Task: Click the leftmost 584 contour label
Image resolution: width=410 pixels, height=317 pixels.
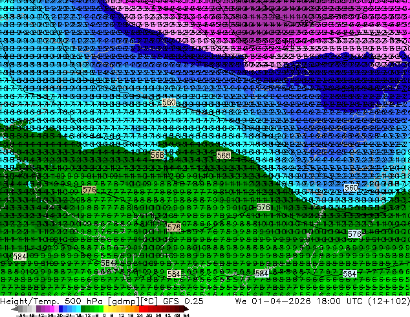Action: point(20,256)
